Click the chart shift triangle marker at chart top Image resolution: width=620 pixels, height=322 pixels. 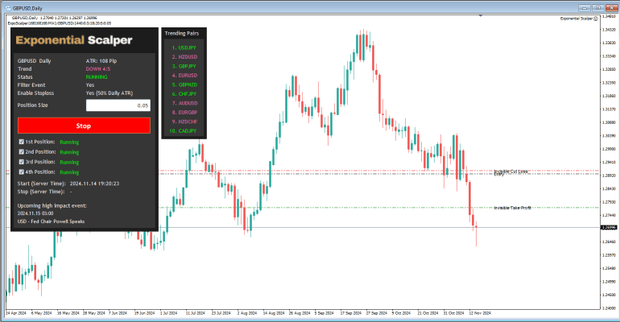(x=481, y=16)
